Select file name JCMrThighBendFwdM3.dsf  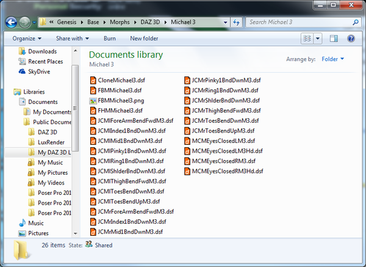226,111
